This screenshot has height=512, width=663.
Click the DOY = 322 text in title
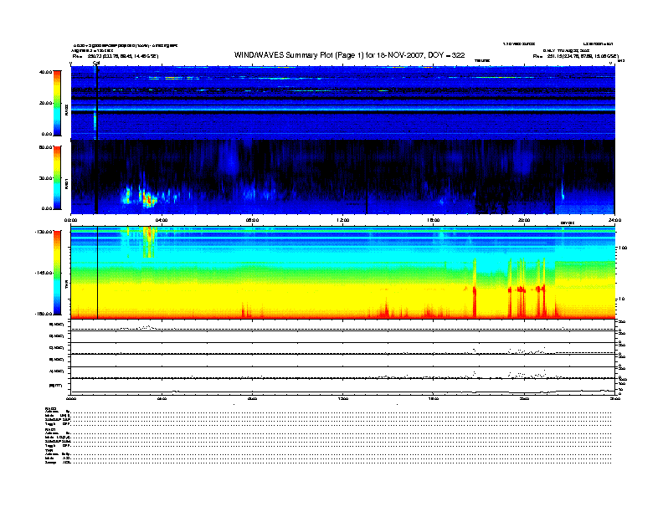[446, 55]
